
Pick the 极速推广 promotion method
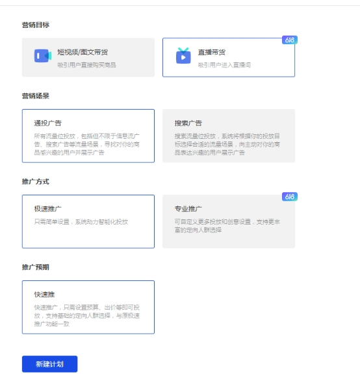[88, 221]
